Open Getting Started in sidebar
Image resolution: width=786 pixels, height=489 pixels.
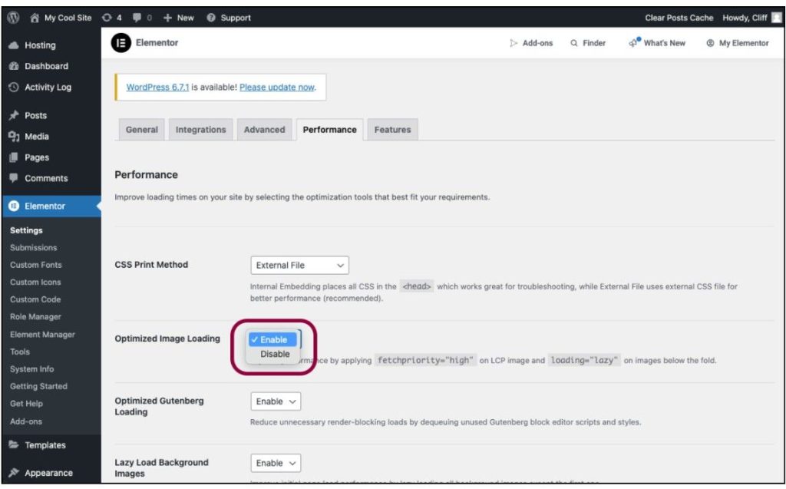[38, 386]
